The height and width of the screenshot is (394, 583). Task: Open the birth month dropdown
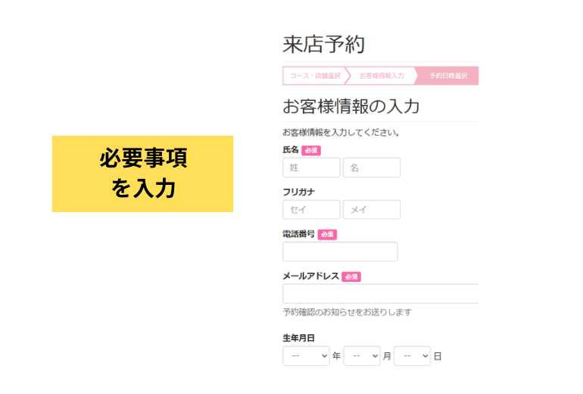[362, 356]
